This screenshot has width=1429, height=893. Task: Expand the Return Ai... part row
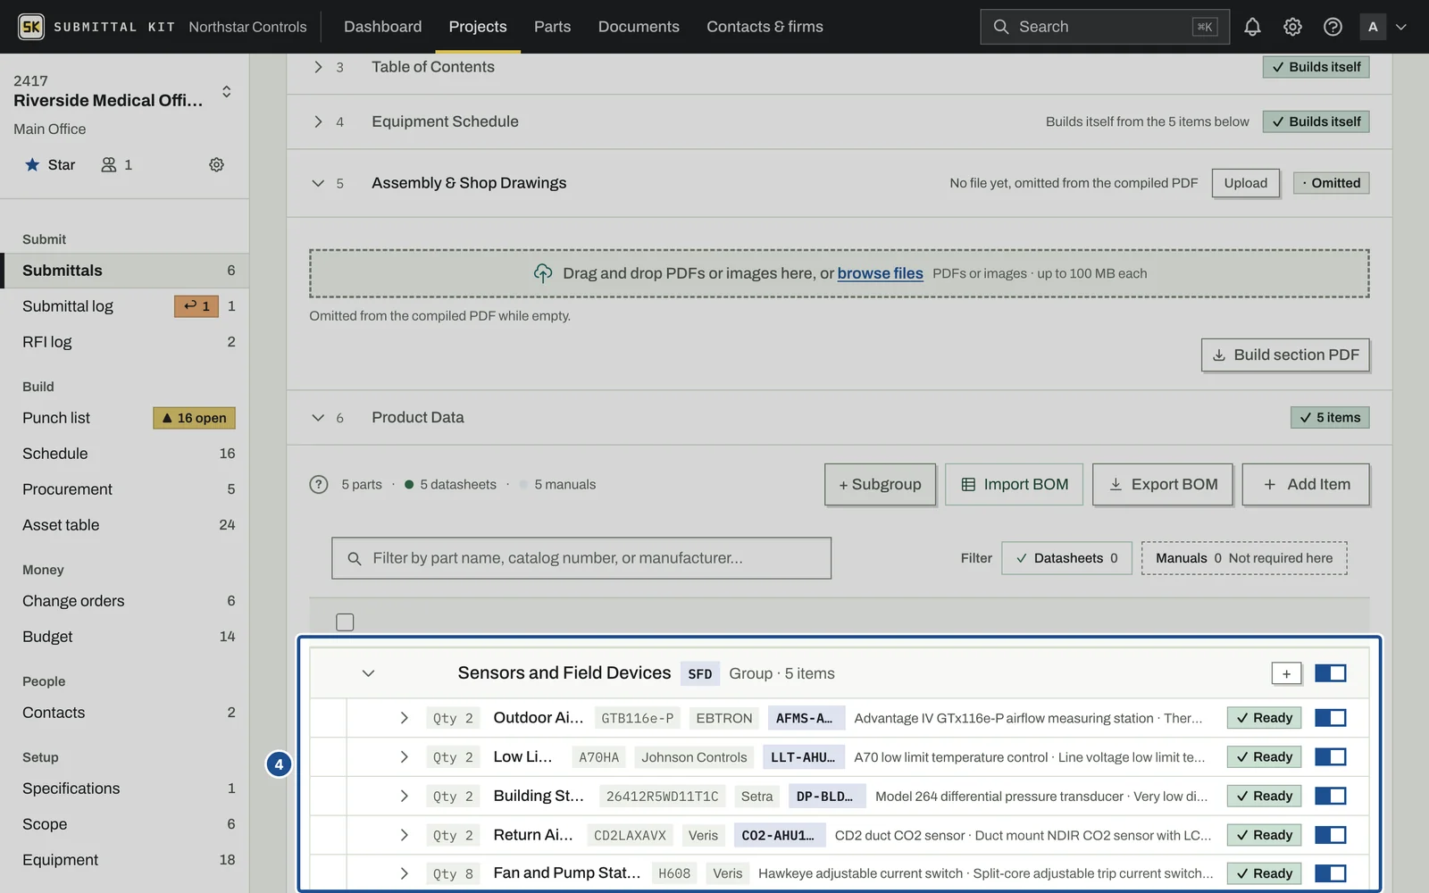404,835
